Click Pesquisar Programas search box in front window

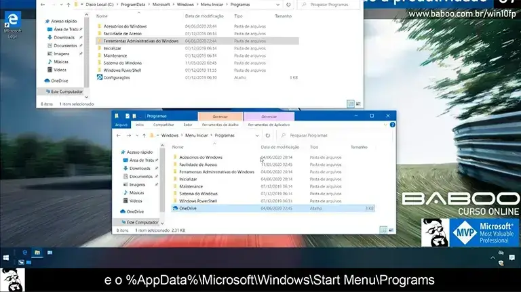(x=334, y=135)
